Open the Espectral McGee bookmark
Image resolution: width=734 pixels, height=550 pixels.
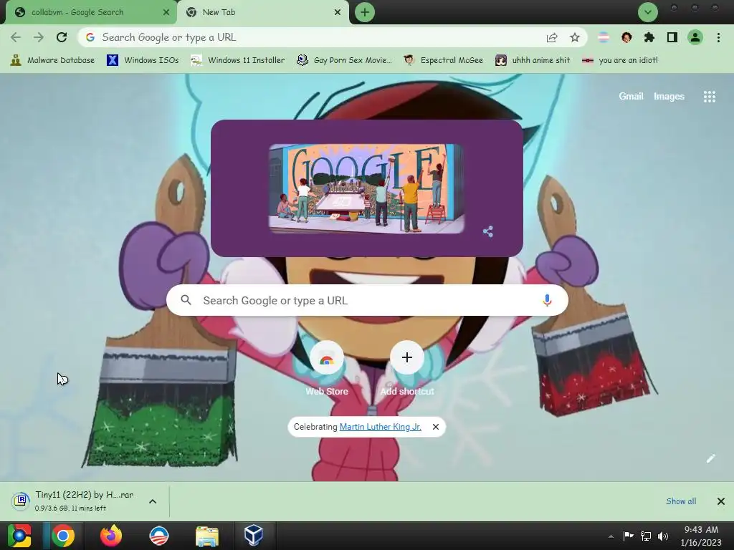pos(443,60)
